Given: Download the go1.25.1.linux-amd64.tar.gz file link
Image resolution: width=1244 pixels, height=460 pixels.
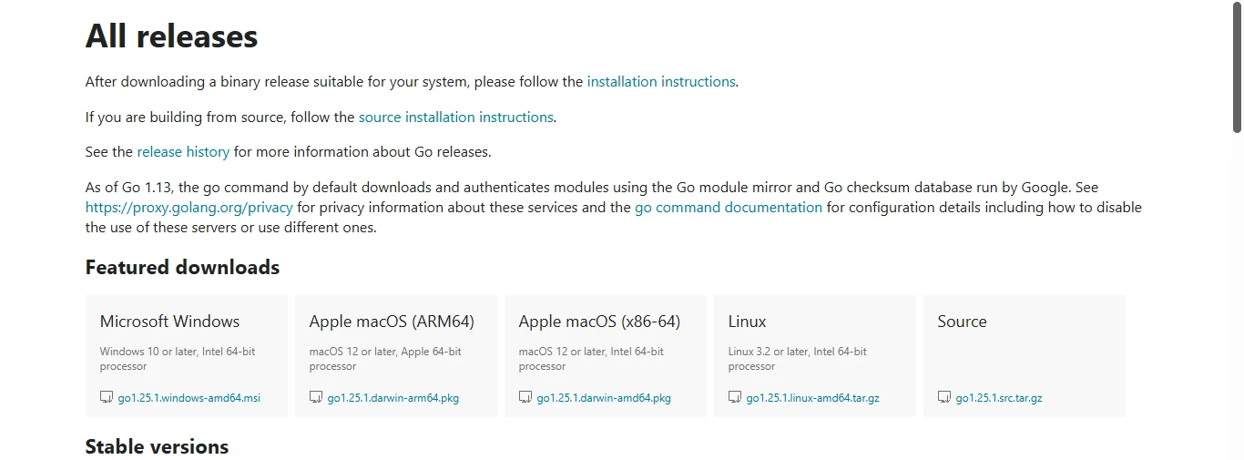Looking at the screenshot, I should coord(812,398).
